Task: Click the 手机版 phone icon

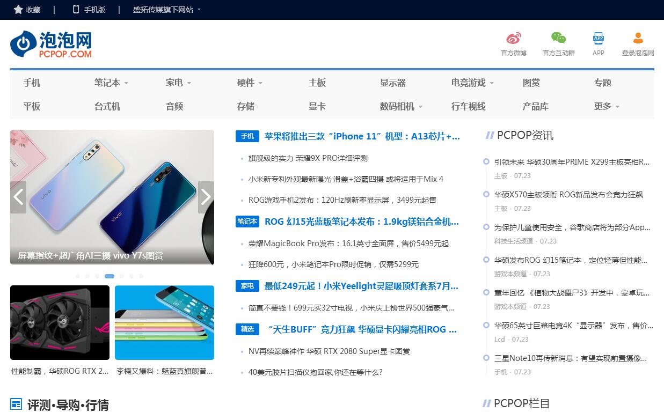Action: pyautogui.click(x=76, y=10)
